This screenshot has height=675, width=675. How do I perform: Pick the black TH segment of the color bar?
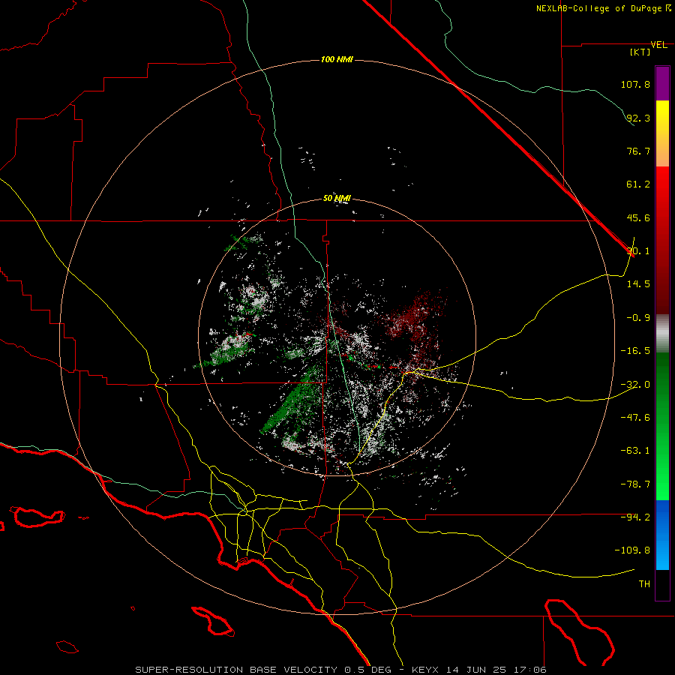tap(662, 584)
